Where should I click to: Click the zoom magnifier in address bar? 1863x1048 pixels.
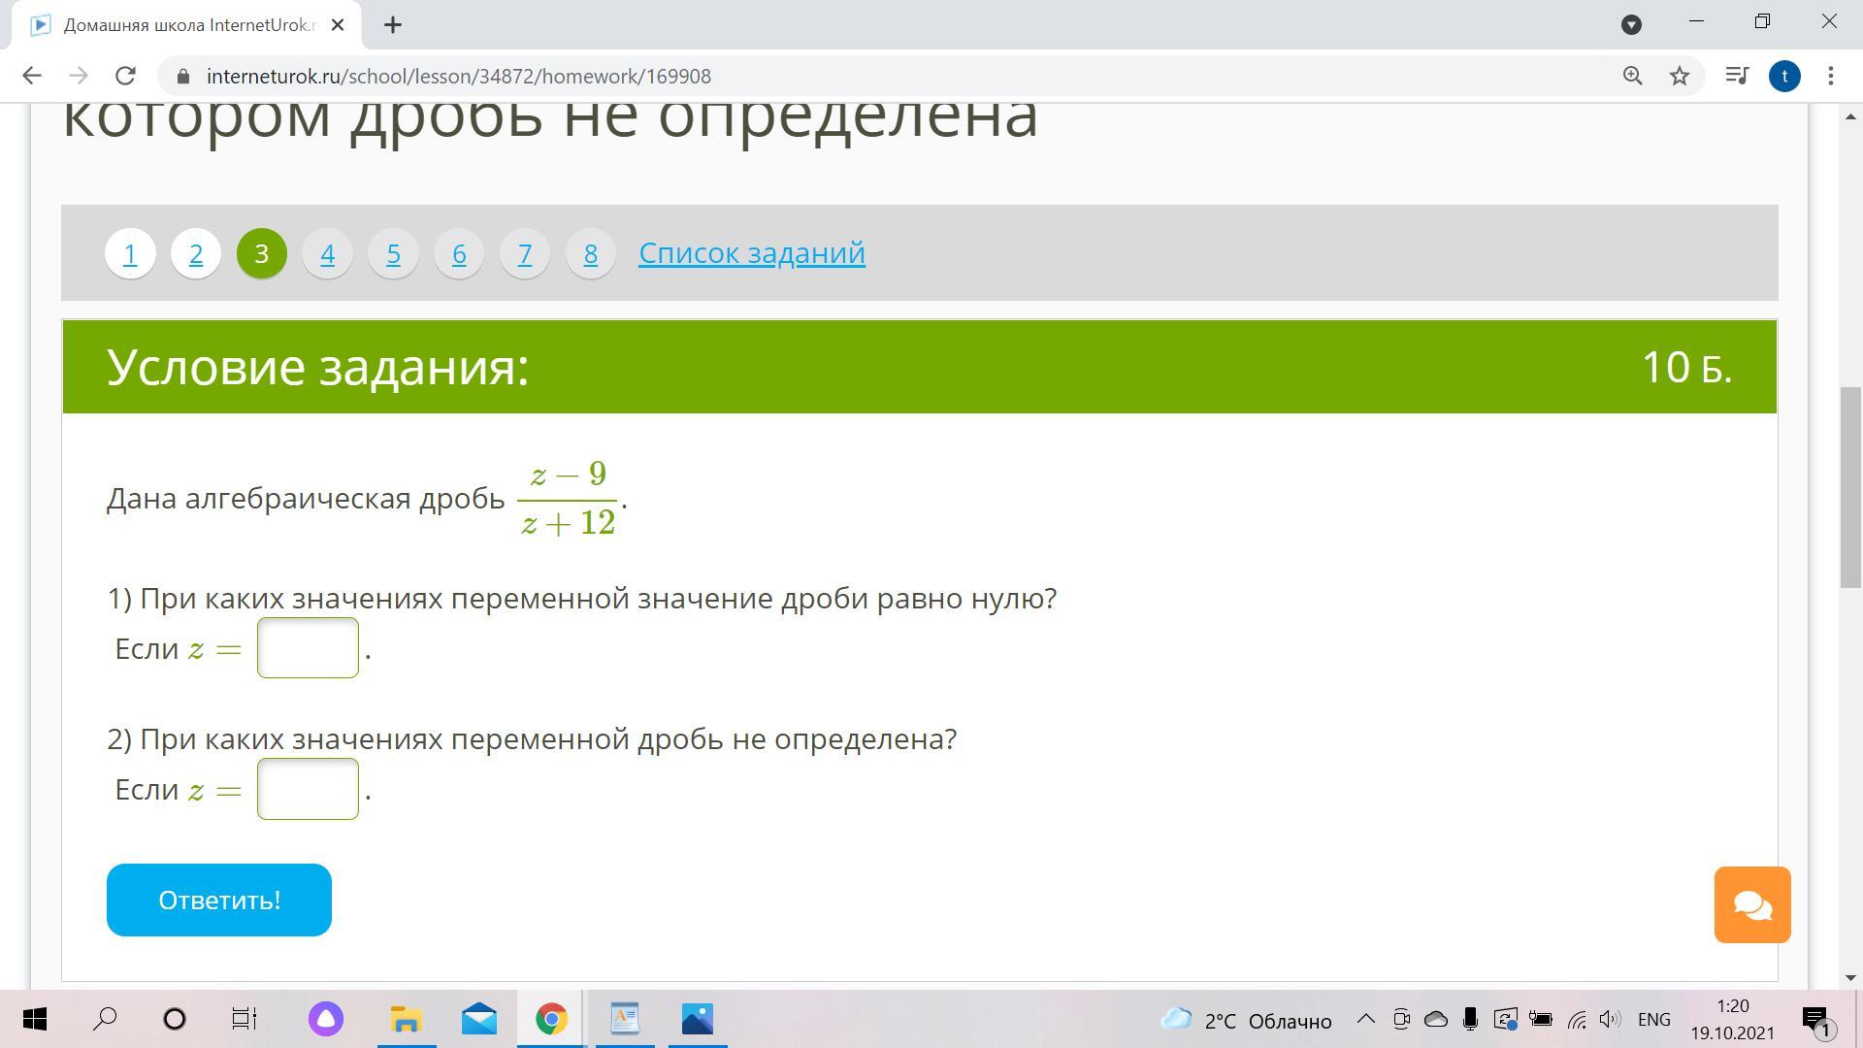[1632, 76]
